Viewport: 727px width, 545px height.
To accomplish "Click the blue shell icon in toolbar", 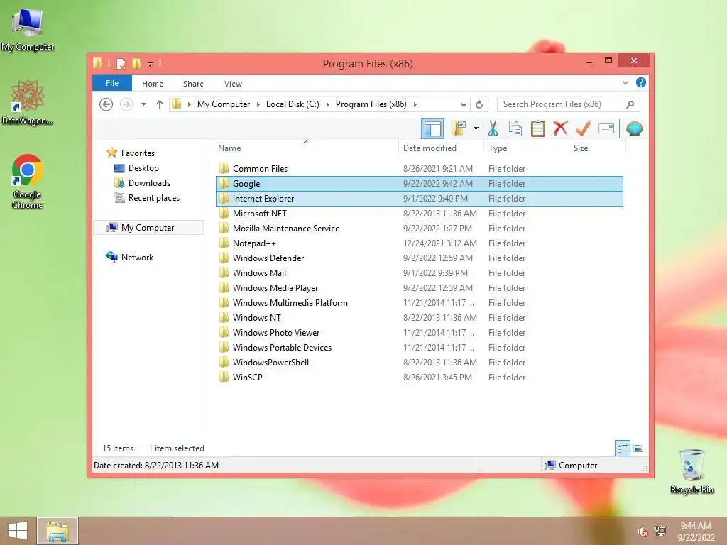I will point(634,128).
